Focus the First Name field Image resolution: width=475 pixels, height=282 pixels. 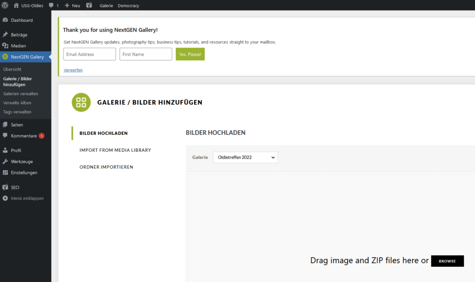[x=146, y=54]
